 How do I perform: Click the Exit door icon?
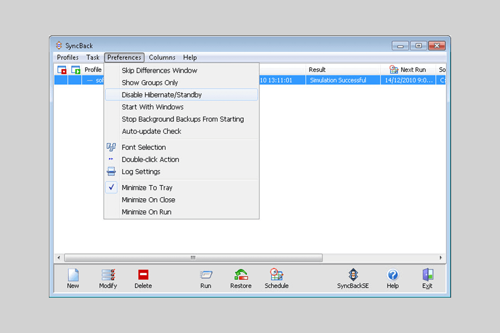point(428,275)
